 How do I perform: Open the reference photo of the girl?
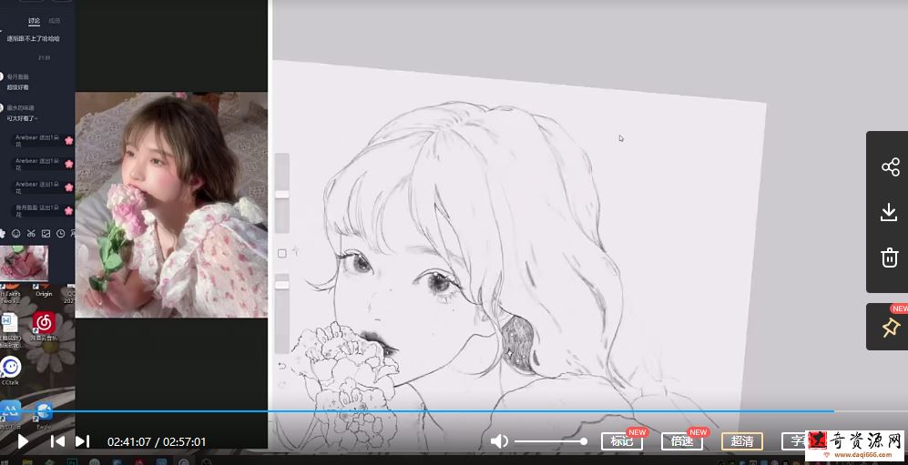[171, 205]
